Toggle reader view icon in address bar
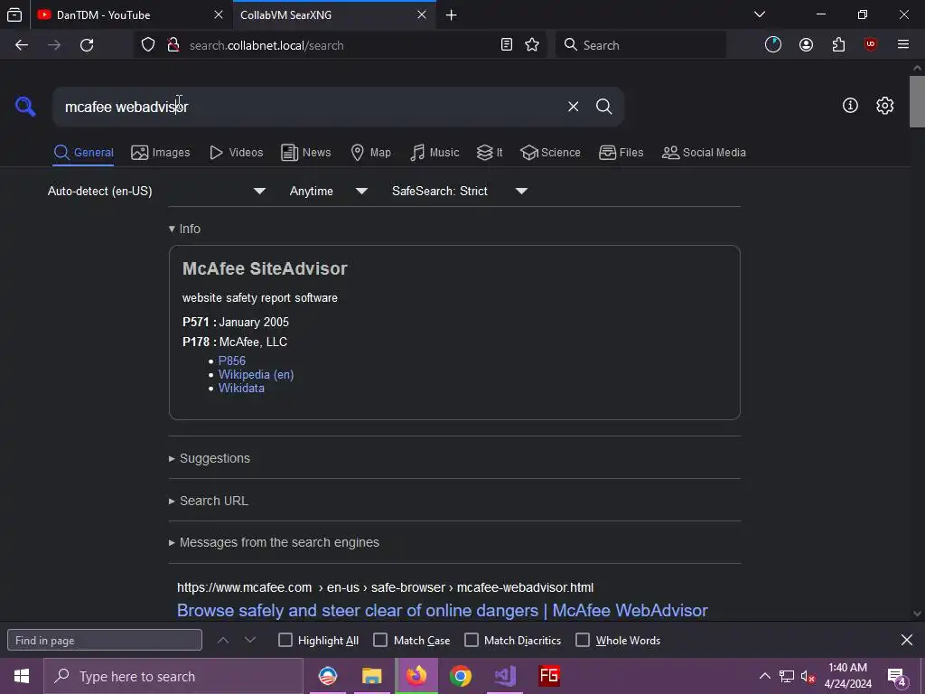 pyautogui.click(x=506, y=45)
